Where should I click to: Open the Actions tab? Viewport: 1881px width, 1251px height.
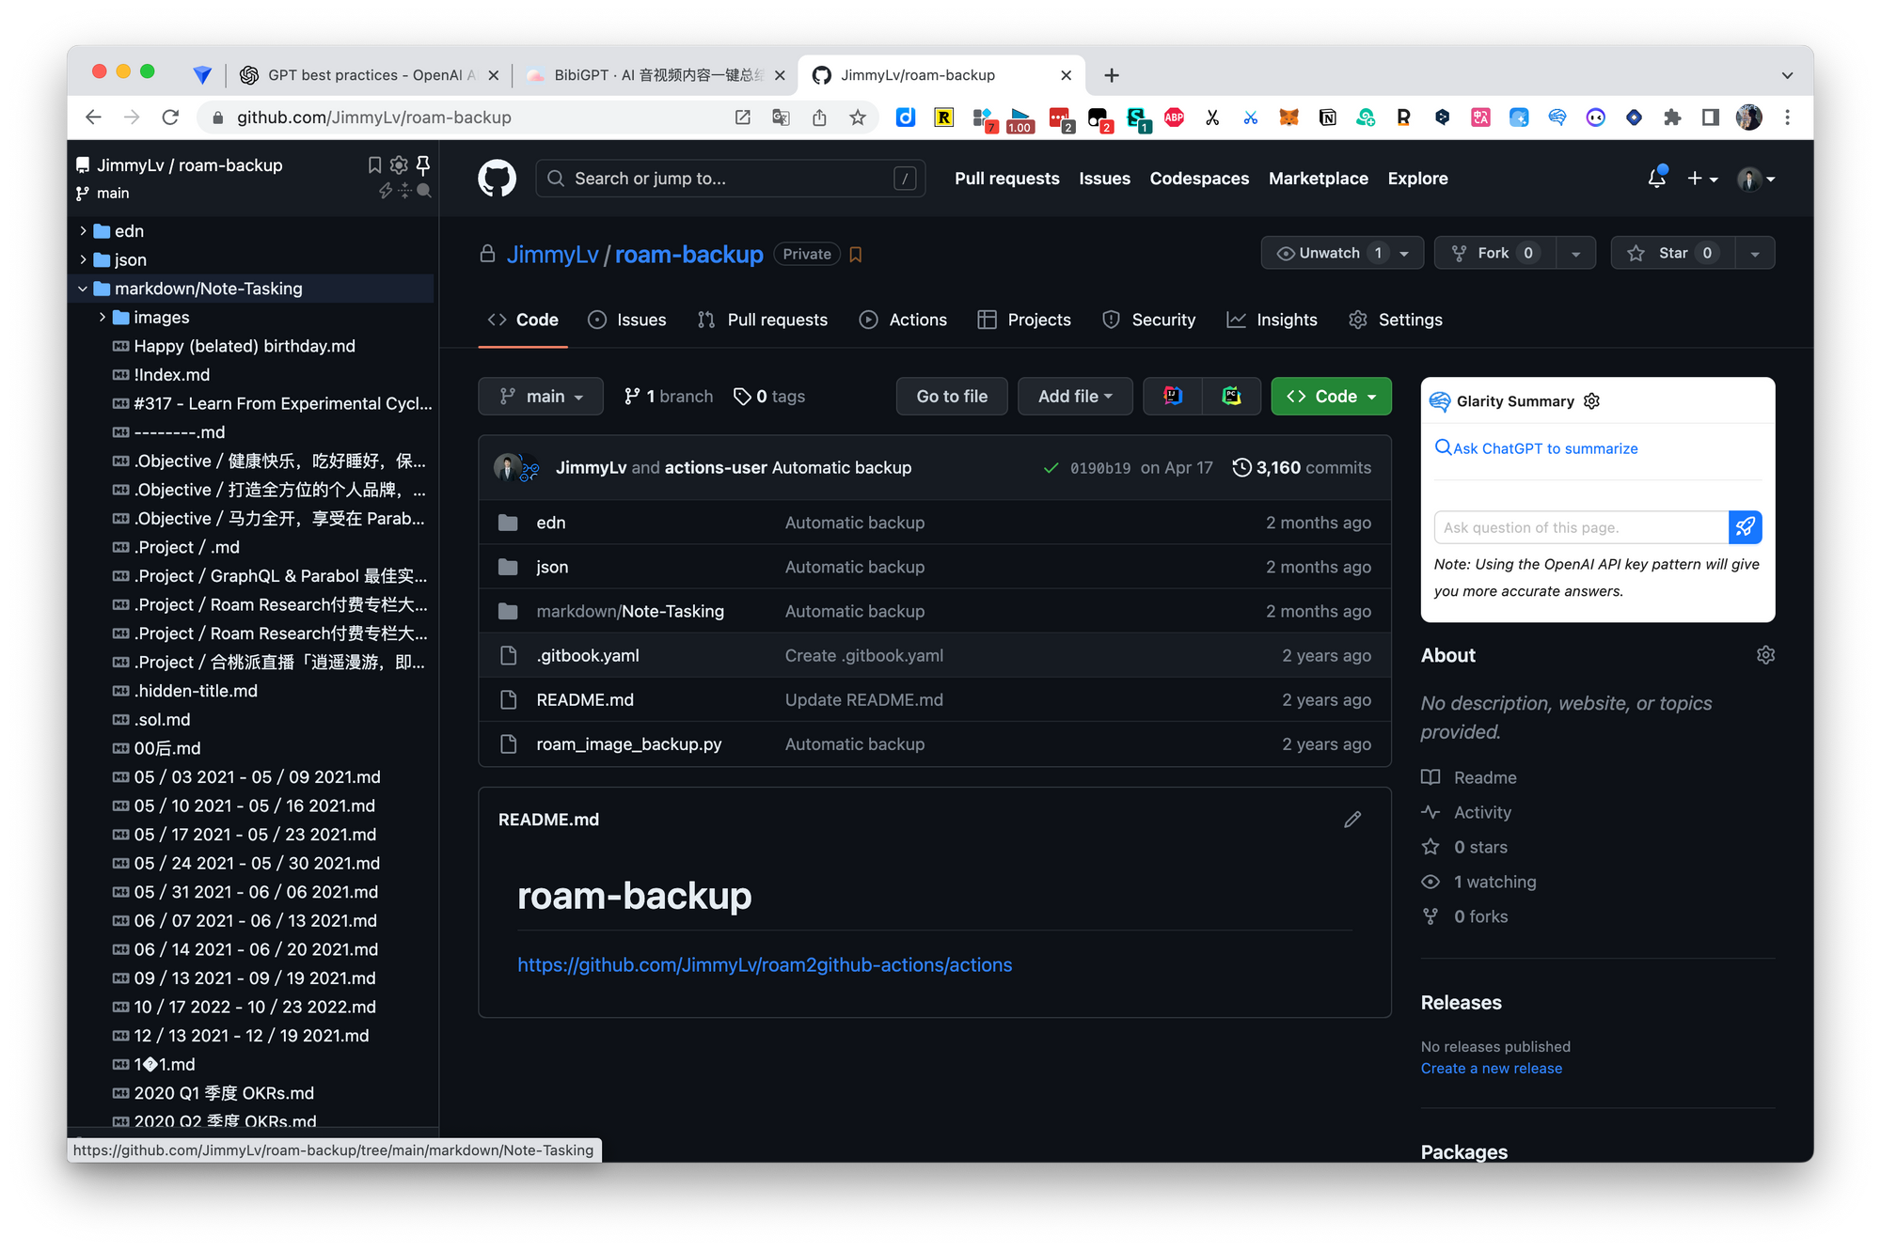tap(903, 320)
